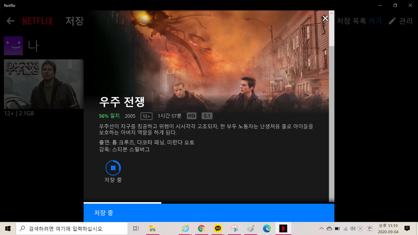Click the 감독: 스티븐 스필버그 line
The width and height of the screenshot is (418, 235).
pos(124,149)
